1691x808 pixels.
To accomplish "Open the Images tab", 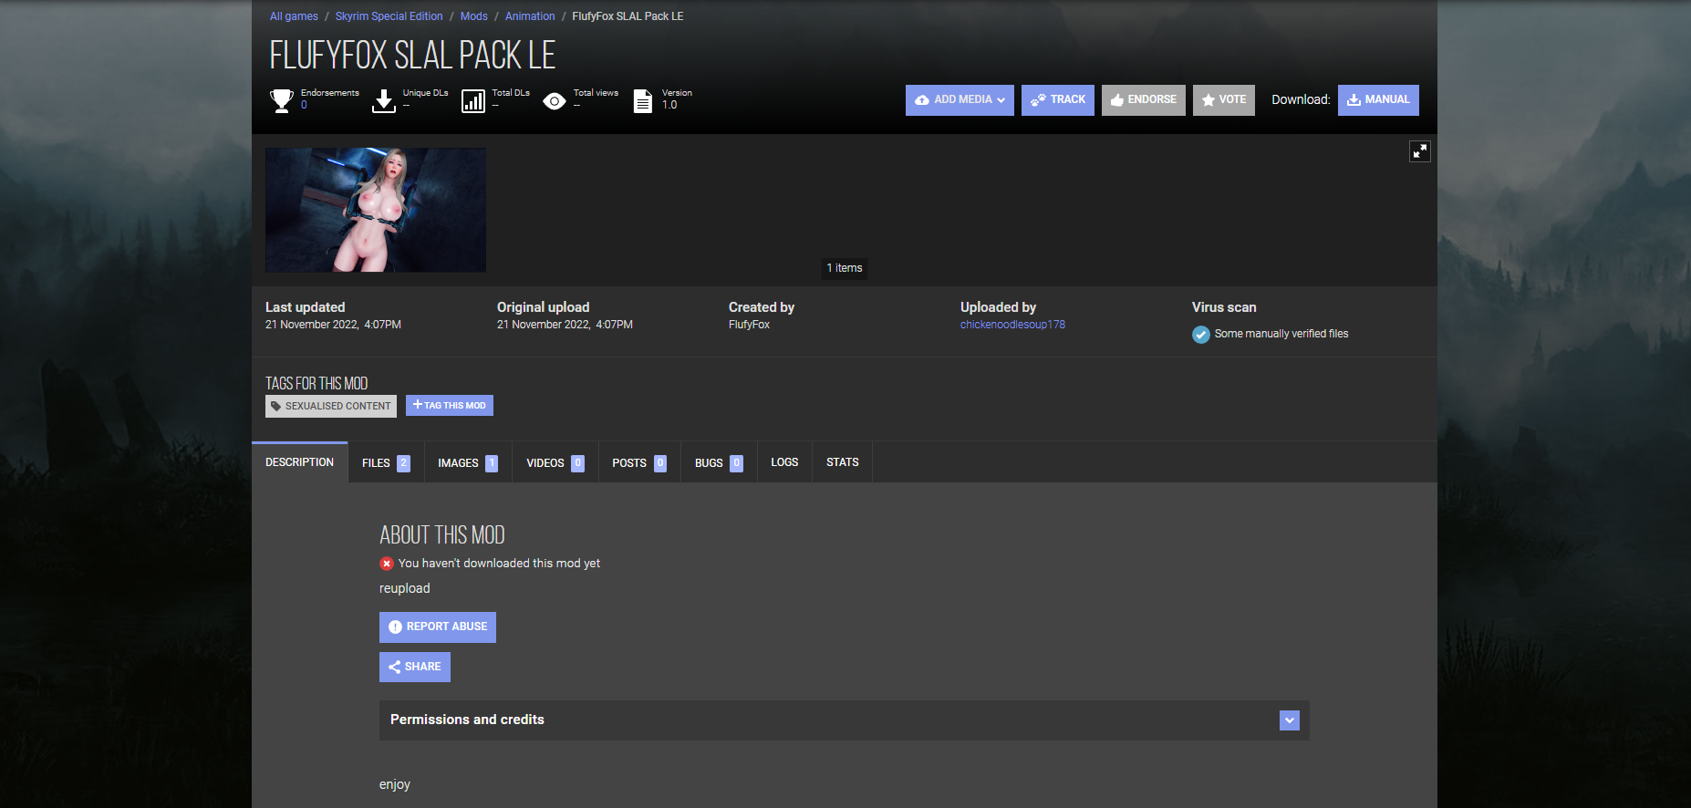I will 468,463.
